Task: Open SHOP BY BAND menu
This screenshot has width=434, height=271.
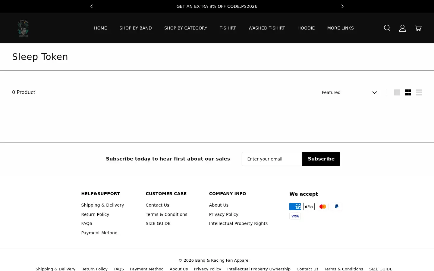Action: (x=136, y=28)
